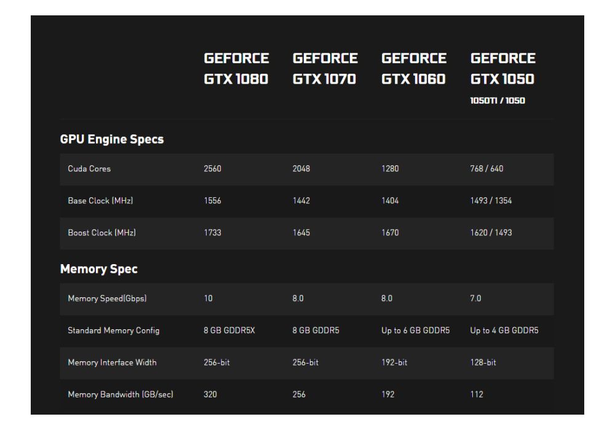The image size is (615, 430).
Task: Click the 8 GB GDDR5X memory value
Action: point(228,330)
